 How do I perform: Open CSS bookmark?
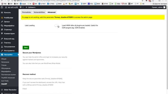(x=124, y=4)
